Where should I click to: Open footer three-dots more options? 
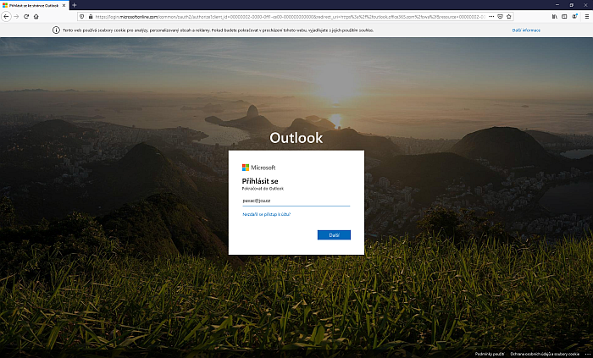tap(587, 354)
